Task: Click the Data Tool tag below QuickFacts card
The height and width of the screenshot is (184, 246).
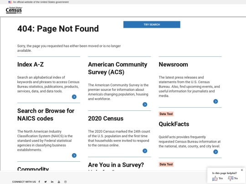Action: 166,164
